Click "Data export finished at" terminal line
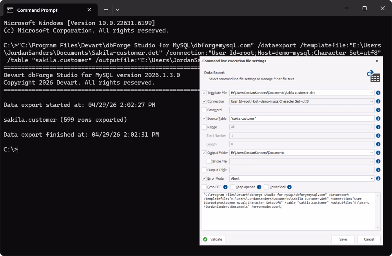The image size is (392, 256). tap(81, 135)
